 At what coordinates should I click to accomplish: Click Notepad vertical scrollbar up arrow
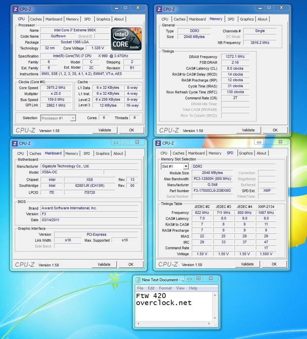(215, 295)
